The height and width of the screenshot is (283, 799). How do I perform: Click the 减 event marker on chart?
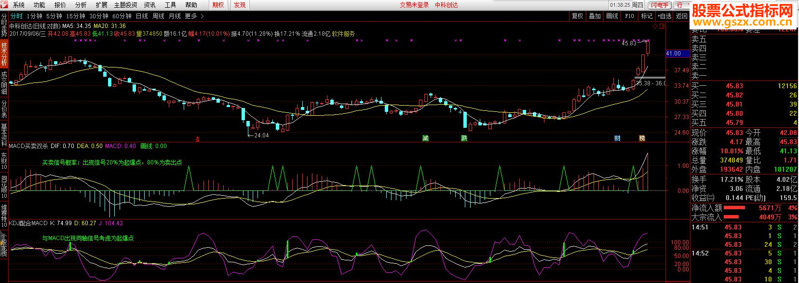coord(425,138)
